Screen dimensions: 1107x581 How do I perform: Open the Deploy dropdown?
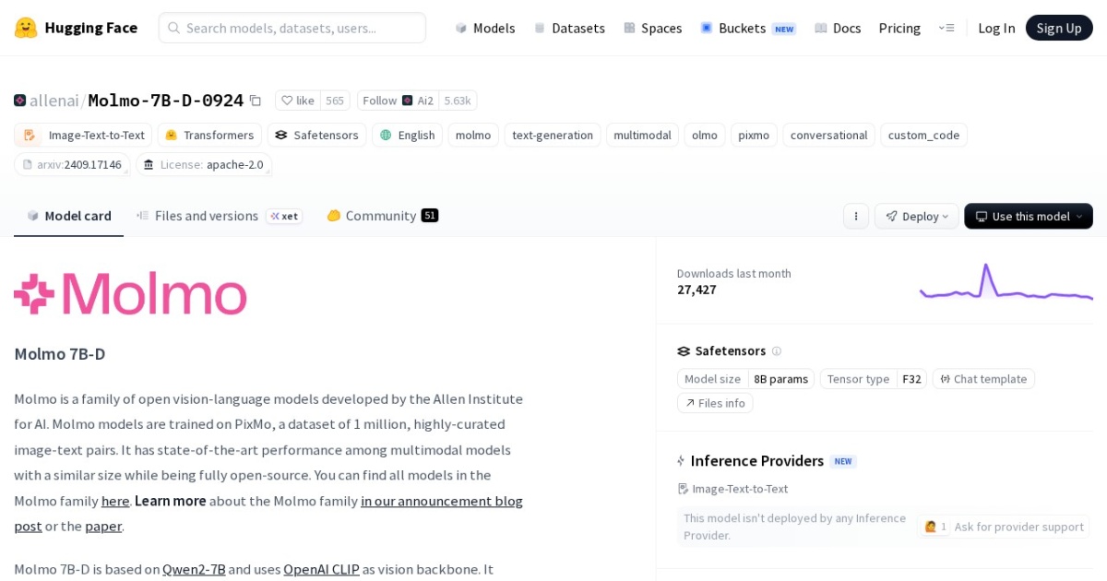click(916, 216)
